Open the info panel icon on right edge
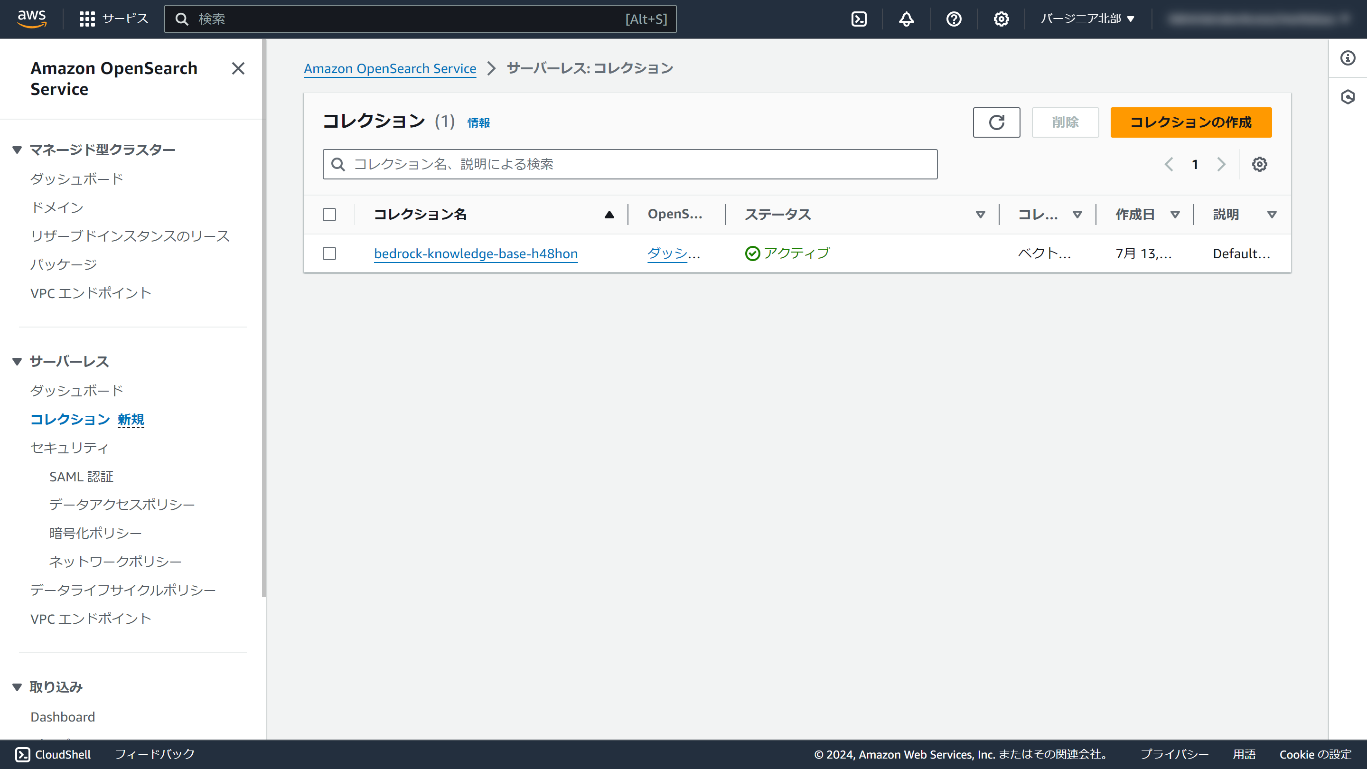 click(x=1348, y=58)
